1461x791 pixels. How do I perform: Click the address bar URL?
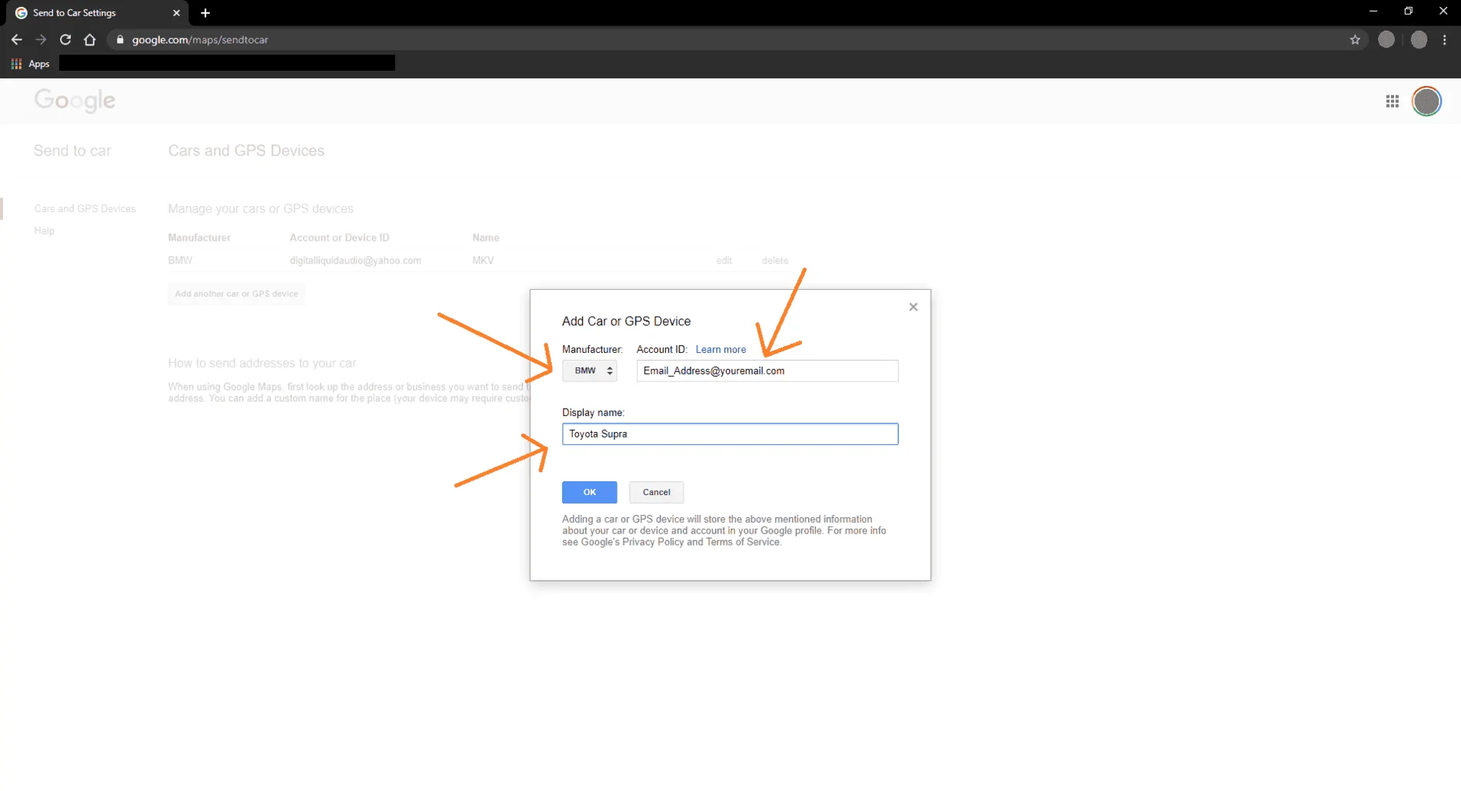[x=200, y=39]
